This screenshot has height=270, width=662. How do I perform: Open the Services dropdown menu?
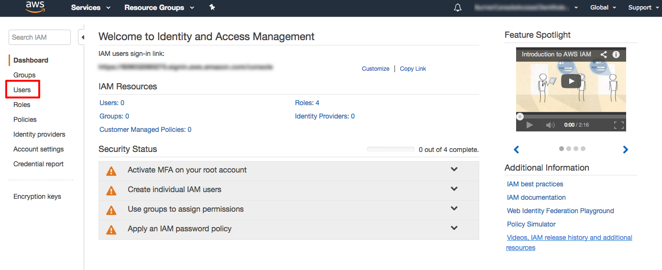(x=91, y=8)
